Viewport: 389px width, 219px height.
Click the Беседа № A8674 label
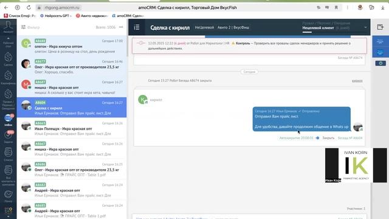point(350,58)
